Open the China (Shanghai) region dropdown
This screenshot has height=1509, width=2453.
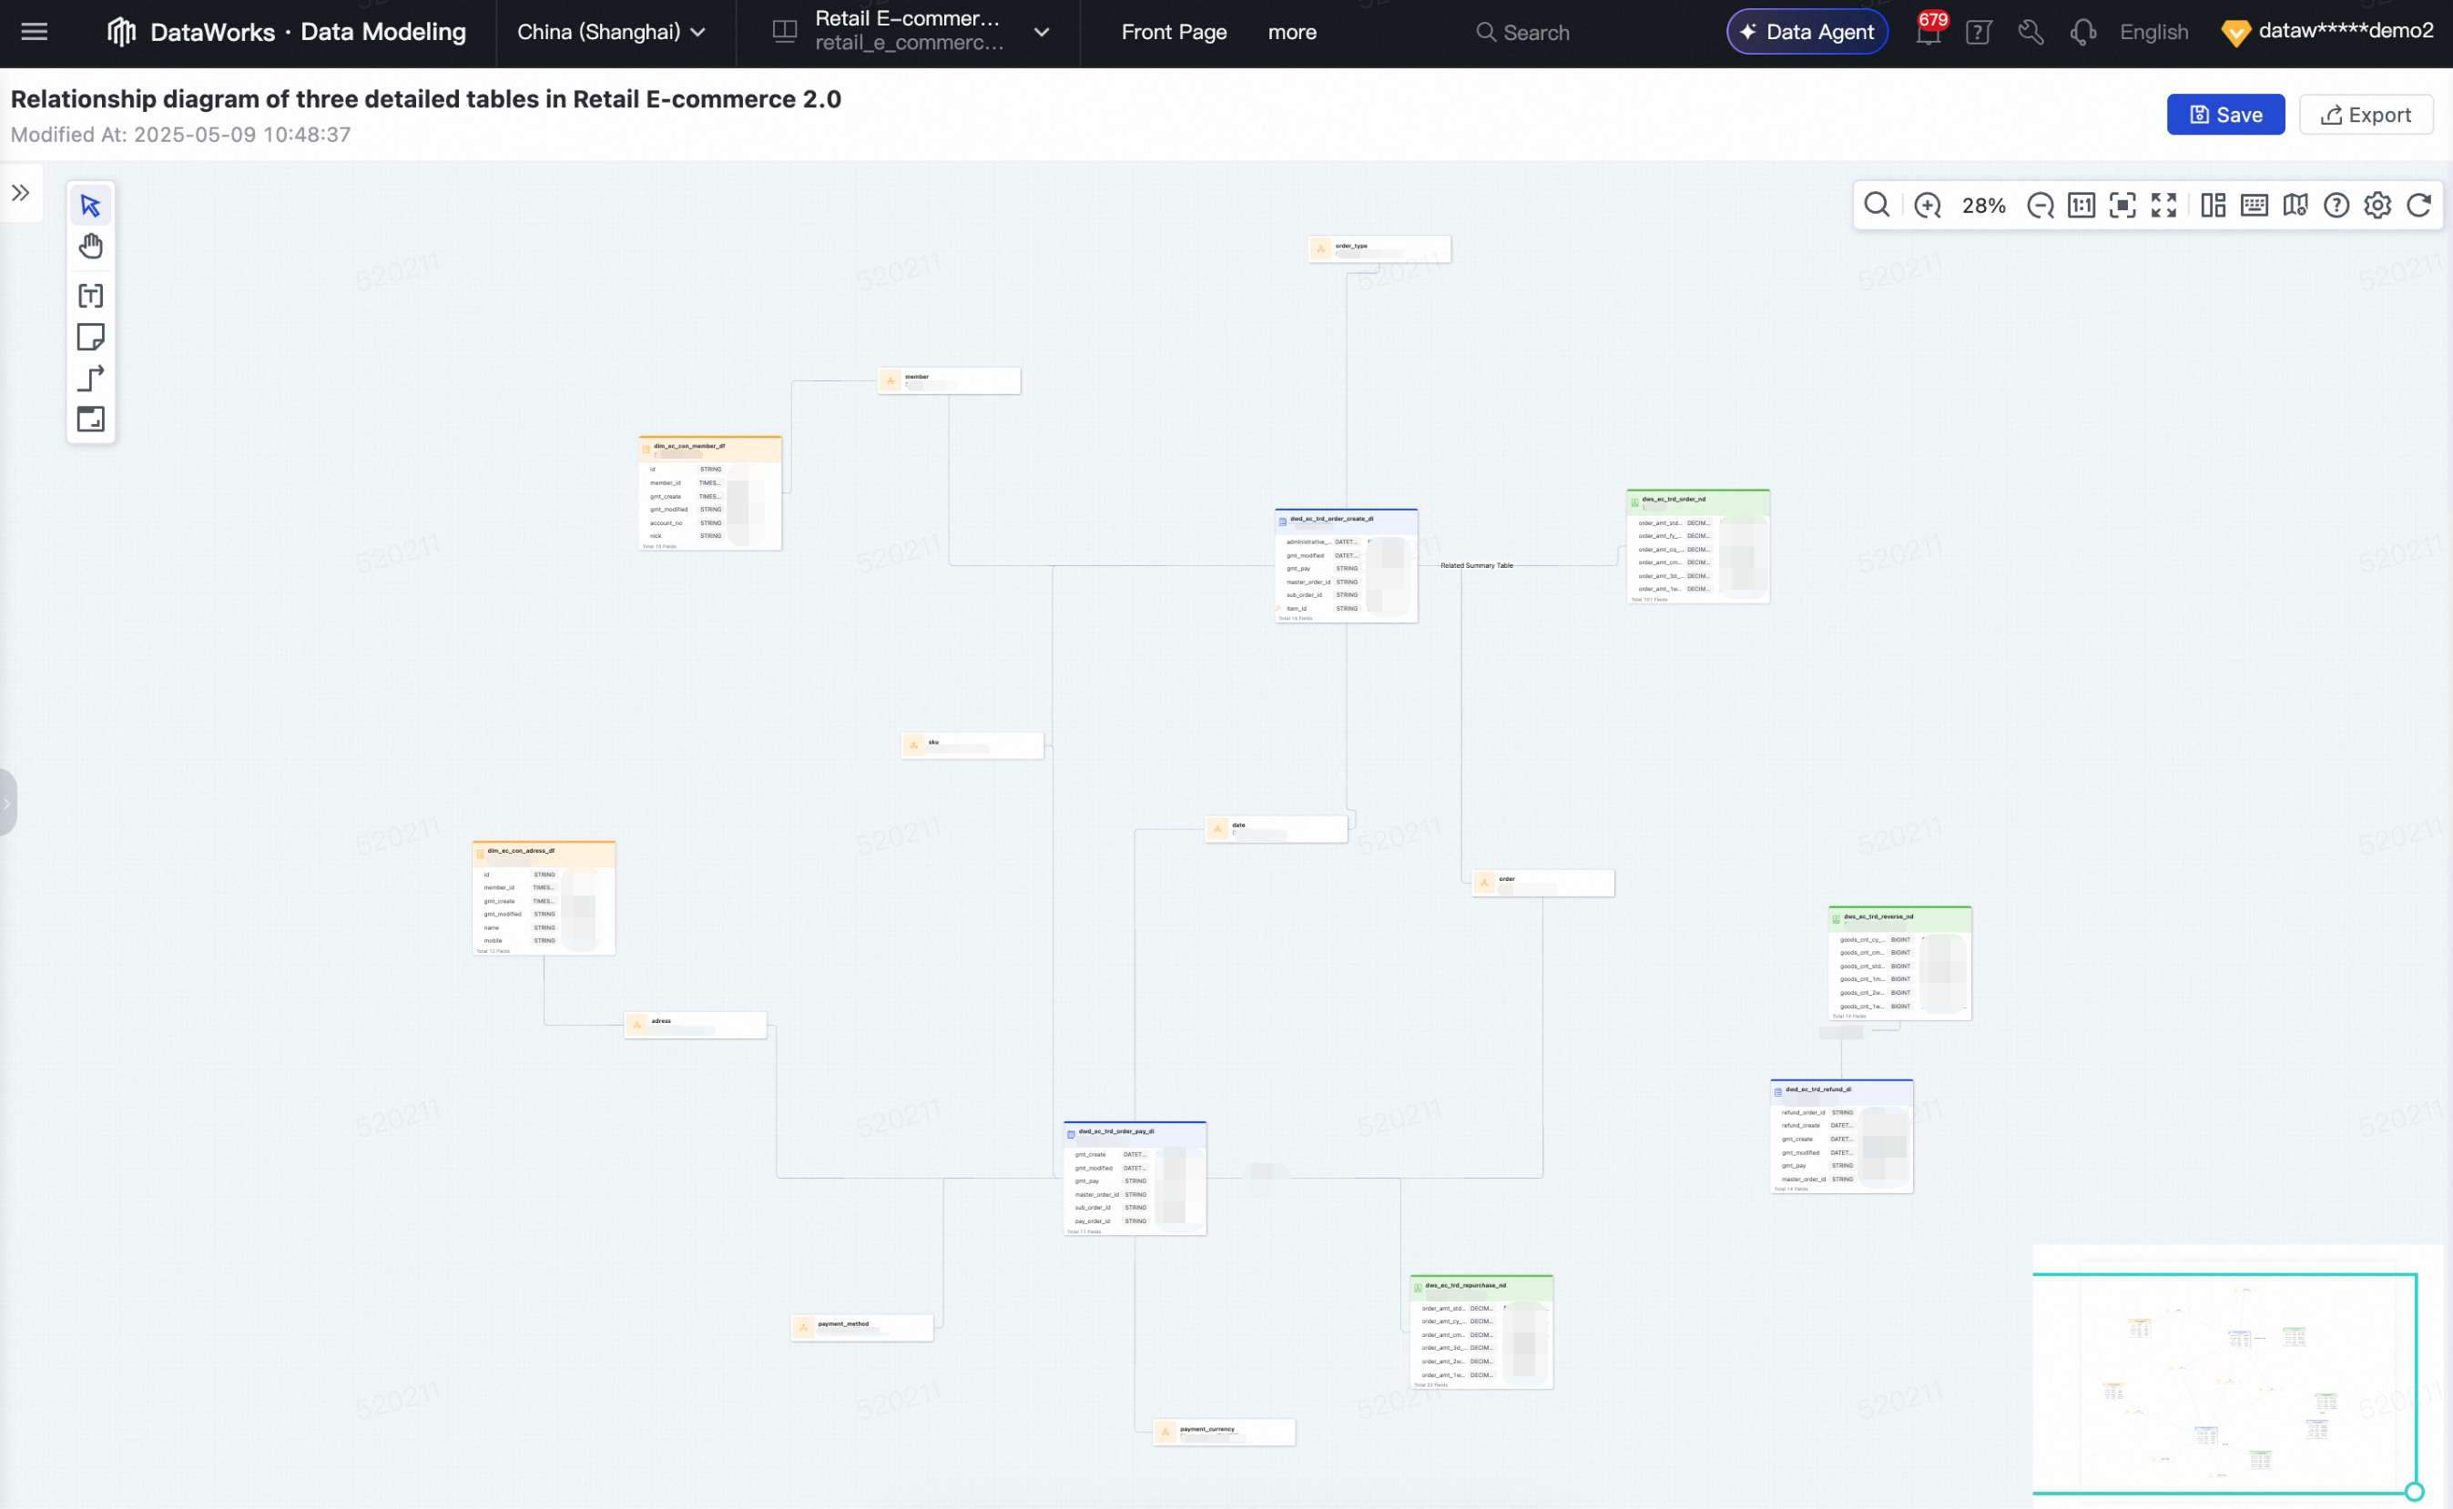611,32
